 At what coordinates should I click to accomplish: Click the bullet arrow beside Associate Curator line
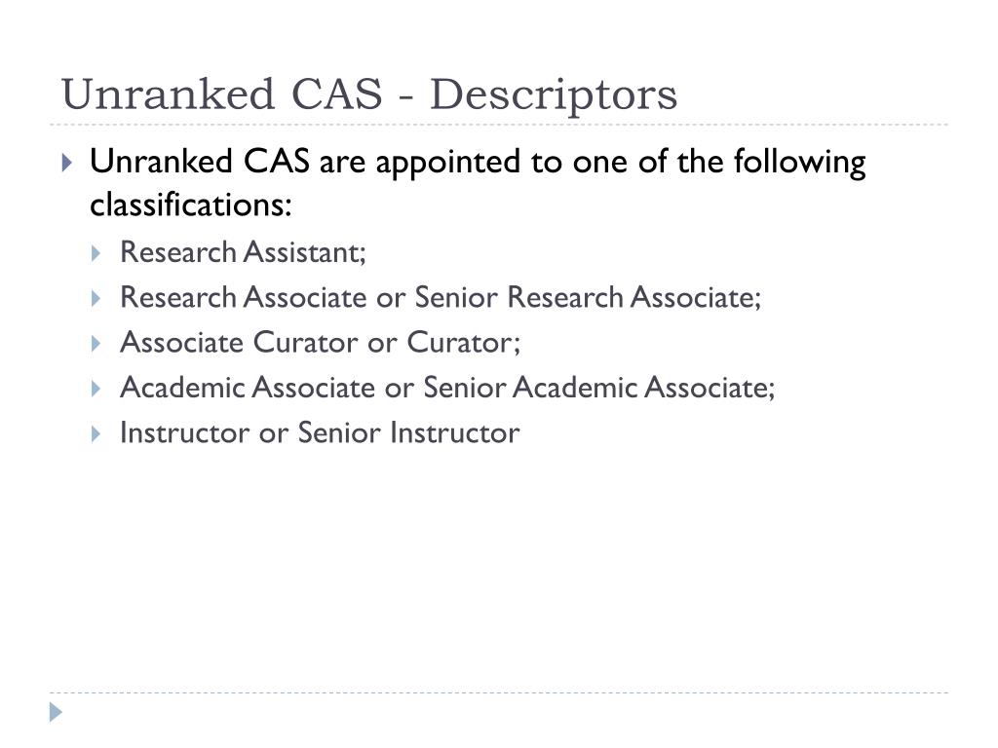pyautogui.click(x=96, y=344)
